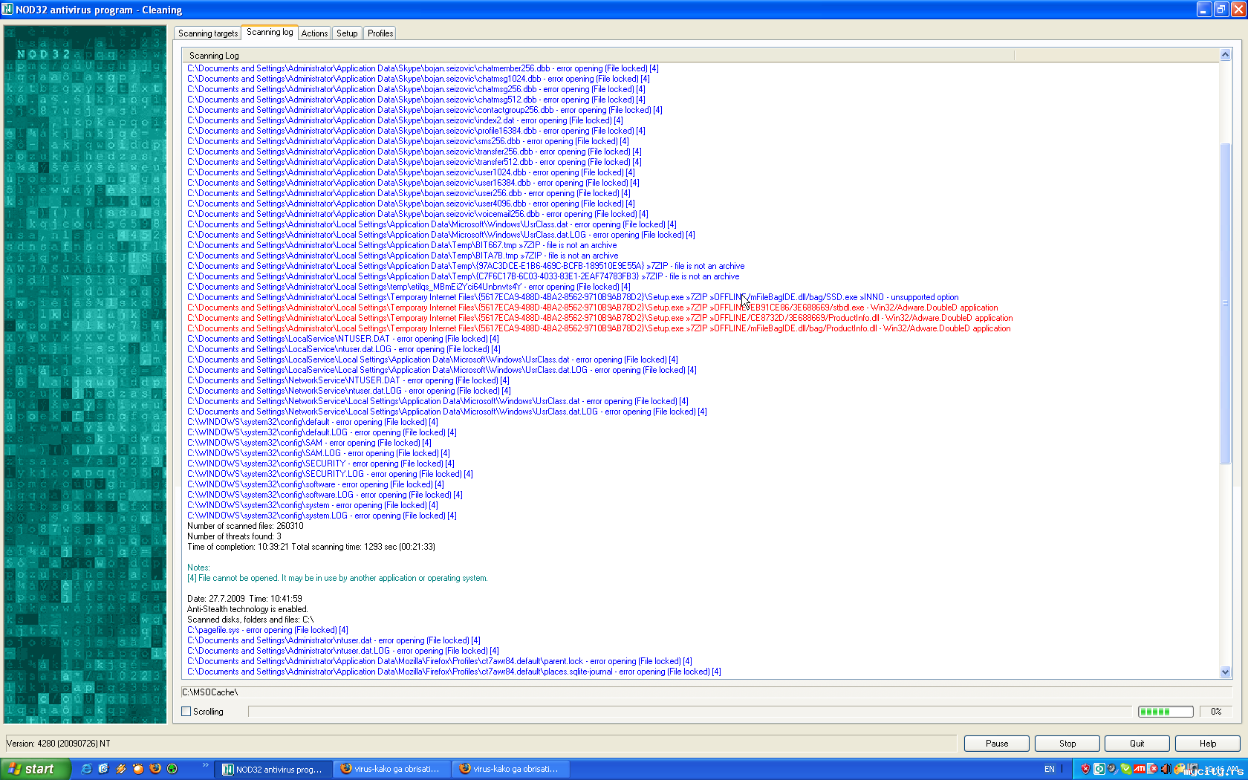This screenshot has width=1248, height=780.
Task: Stop the running scan
Action: 1067,744
